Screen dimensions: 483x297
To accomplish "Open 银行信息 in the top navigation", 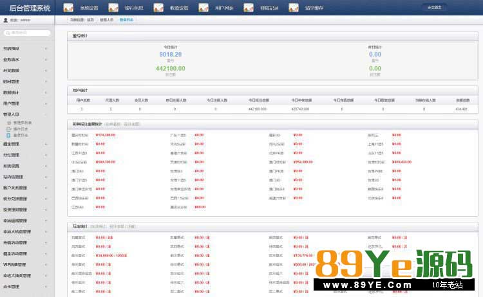I will pos(134,8).
